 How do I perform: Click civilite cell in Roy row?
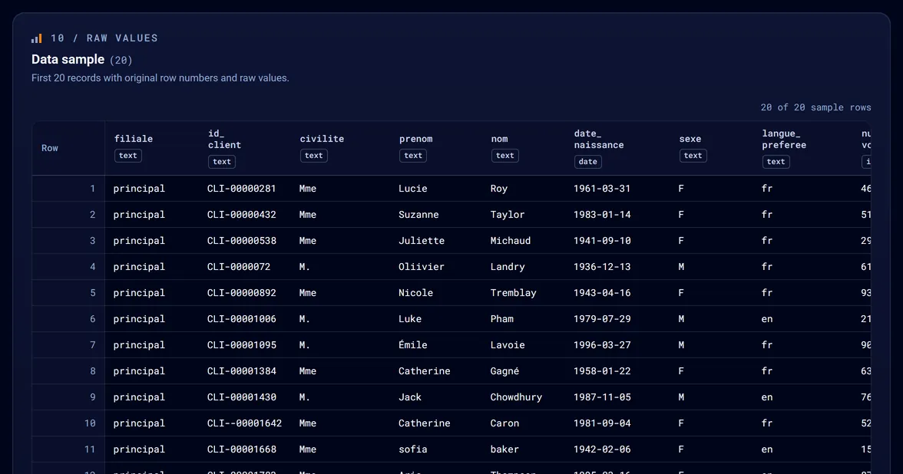coord(307,188)
